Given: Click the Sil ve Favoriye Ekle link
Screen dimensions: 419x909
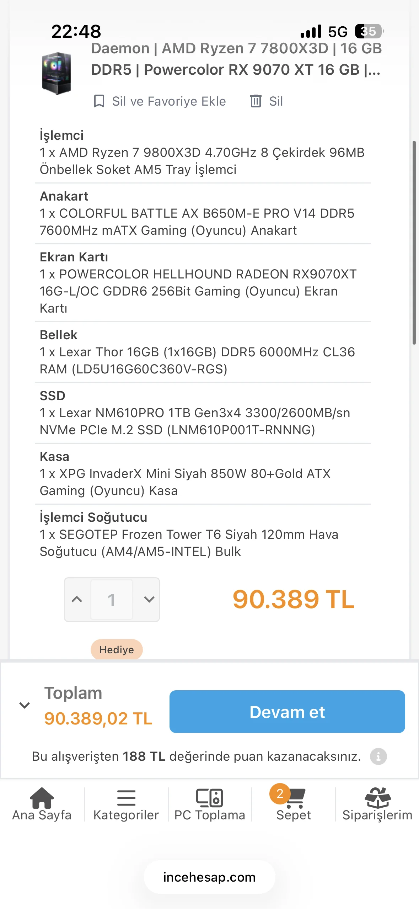Looking at the screenshot, I should point(169,101).
